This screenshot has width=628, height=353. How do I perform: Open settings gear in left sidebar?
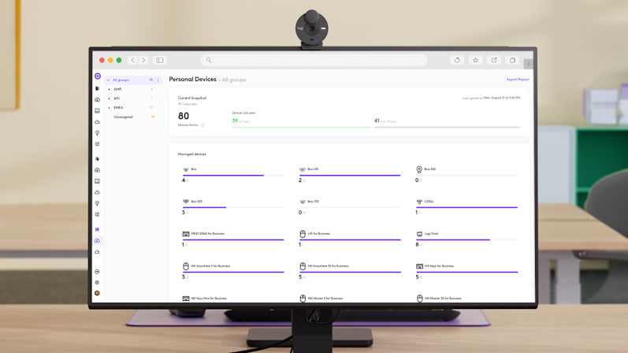point(98,282)
